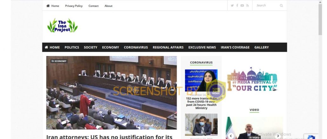Open the REGIONAL AFFAIRS section
Screen dimensions: 327x139
click(168, 47)
